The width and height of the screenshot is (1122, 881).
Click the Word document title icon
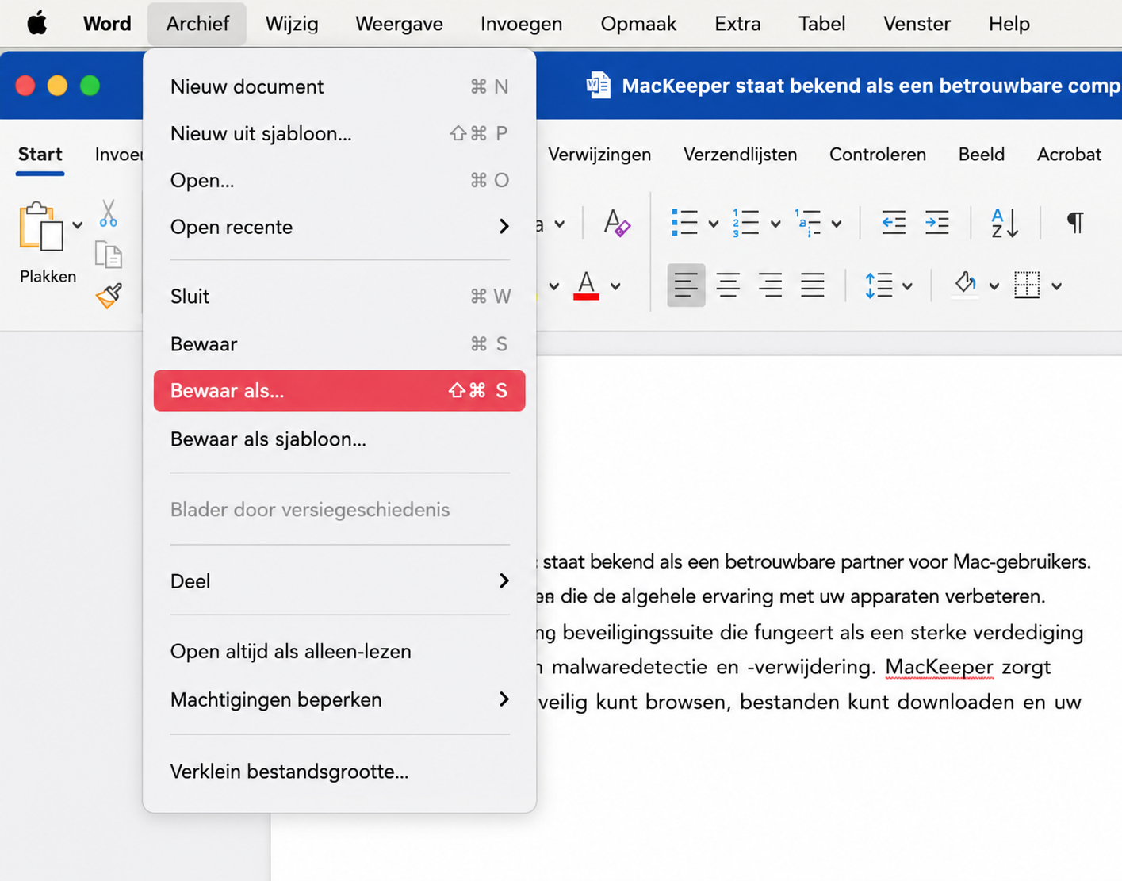(599, 85)
